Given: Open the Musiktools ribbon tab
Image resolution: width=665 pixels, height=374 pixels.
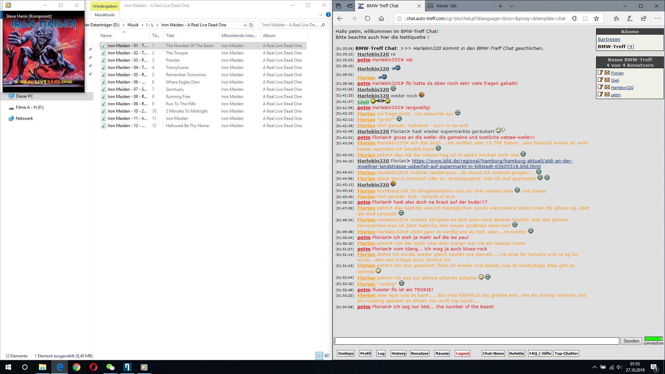Looking at the screenshot, I should tap(105, 15).
